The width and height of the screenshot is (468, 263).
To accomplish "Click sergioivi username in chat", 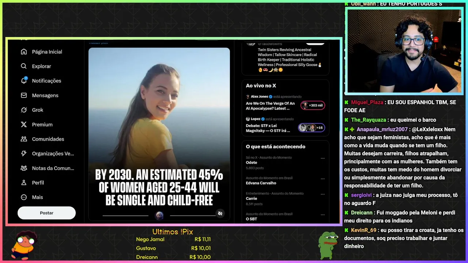I will coord(361,195).
